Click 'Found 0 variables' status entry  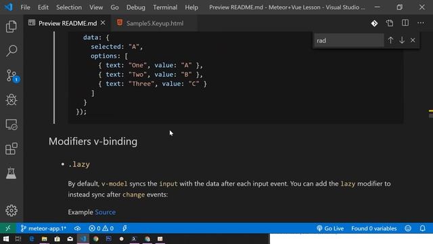click(x=374, y=228)
